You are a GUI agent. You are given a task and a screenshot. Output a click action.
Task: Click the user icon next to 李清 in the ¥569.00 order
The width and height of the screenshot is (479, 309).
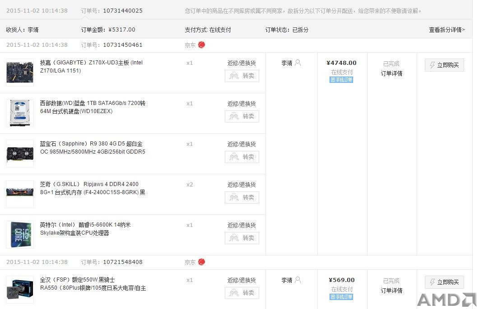pos(298,280)
